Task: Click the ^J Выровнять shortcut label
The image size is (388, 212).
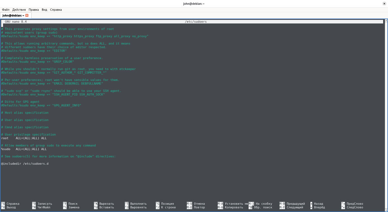Action: [x=136, y=207]
